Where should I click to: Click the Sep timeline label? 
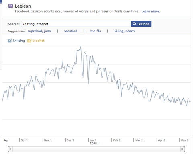point(6,140)
